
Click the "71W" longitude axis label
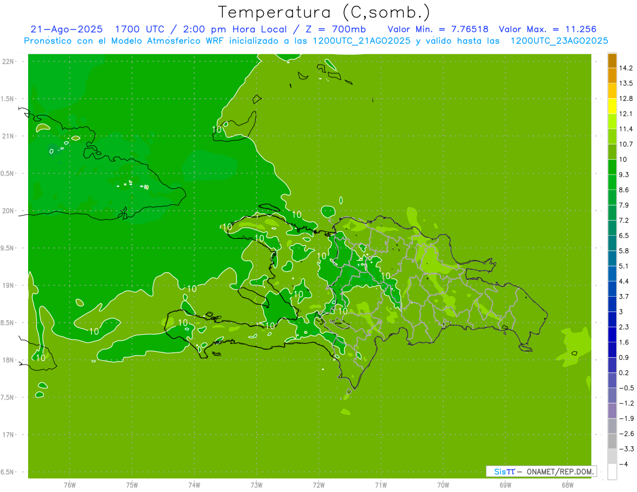pos(381,485)
